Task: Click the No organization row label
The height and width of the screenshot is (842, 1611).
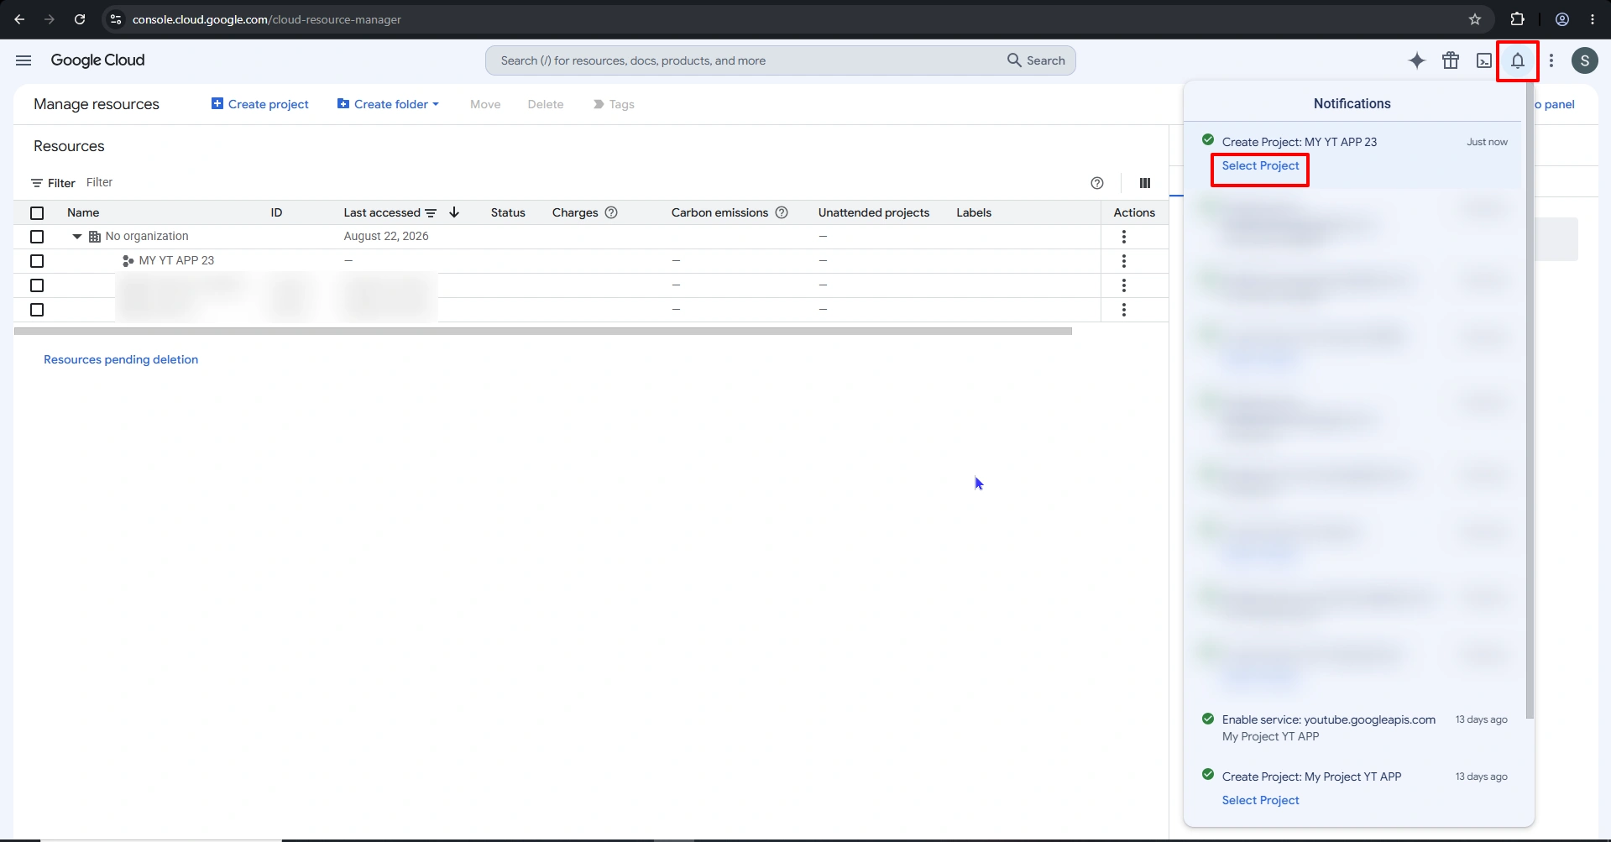Action: 147,236
